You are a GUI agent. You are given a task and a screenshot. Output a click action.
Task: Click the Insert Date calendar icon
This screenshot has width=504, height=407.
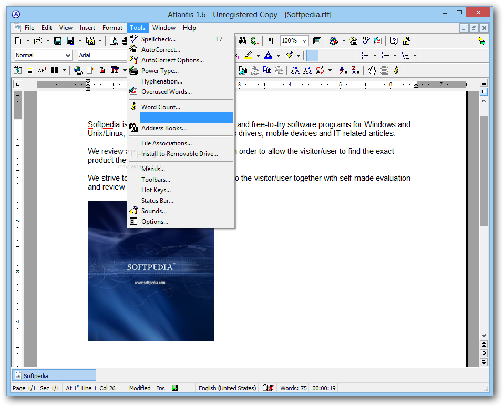point(115,70)
